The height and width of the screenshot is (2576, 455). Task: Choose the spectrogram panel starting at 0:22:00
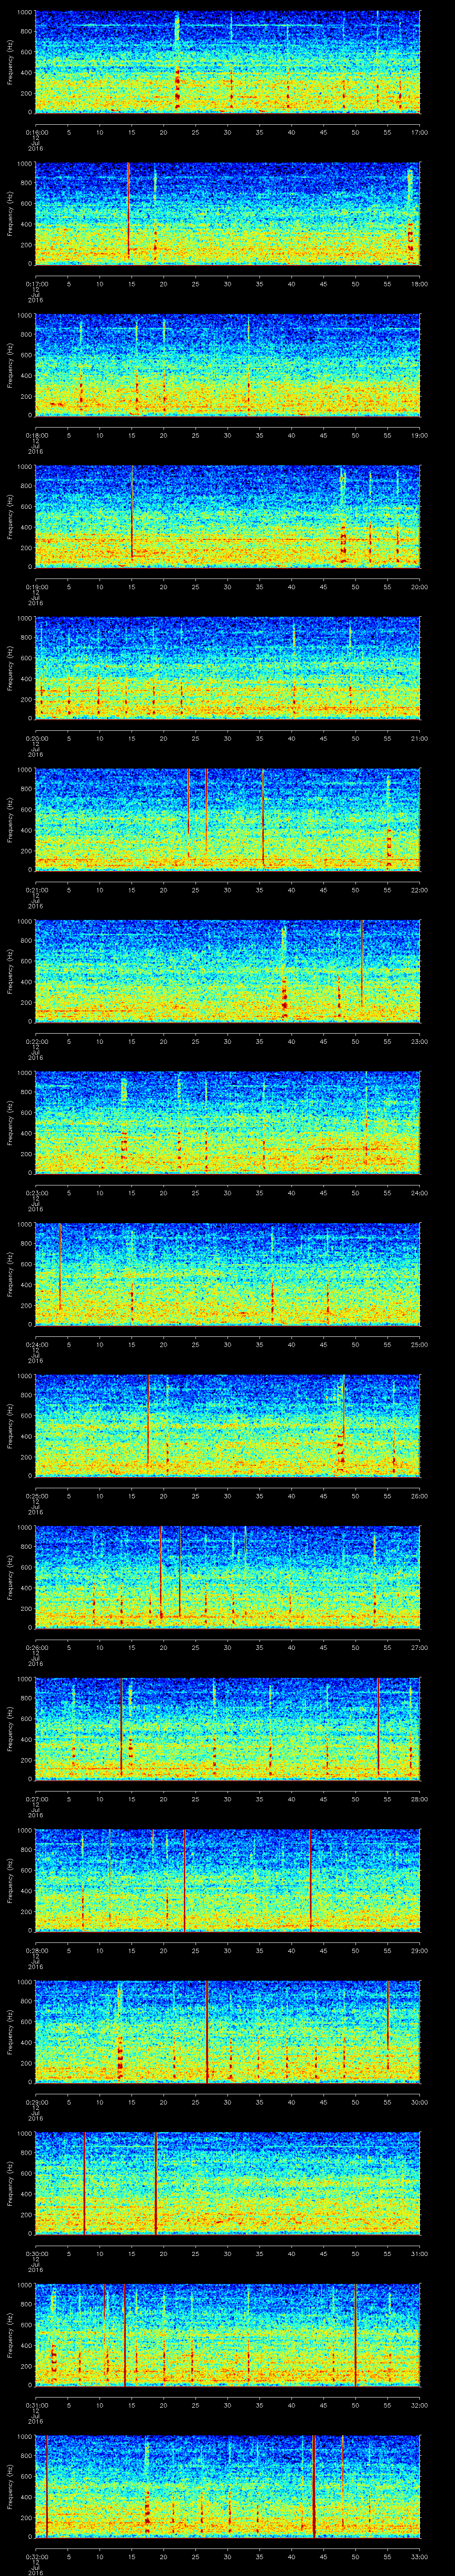point(228,971)
